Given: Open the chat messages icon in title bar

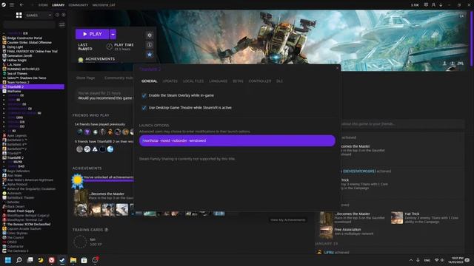Looking at the screenshot, I should point(426,5).
